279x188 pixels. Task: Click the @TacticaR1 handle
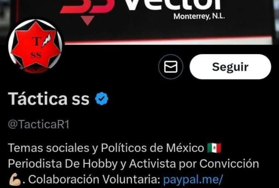click(39, 124)
